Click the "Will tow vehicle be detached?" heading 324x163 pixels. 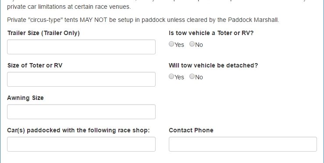click(x=213, y=65)
